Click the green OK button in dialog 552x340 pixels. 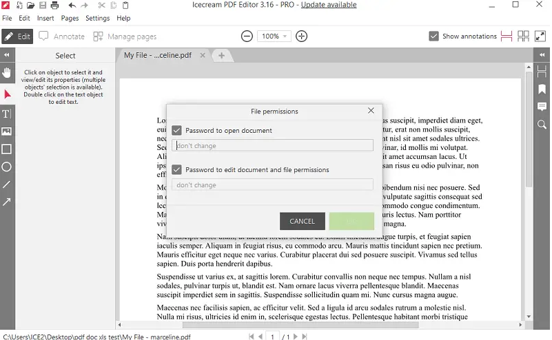[x=351, y=221]
